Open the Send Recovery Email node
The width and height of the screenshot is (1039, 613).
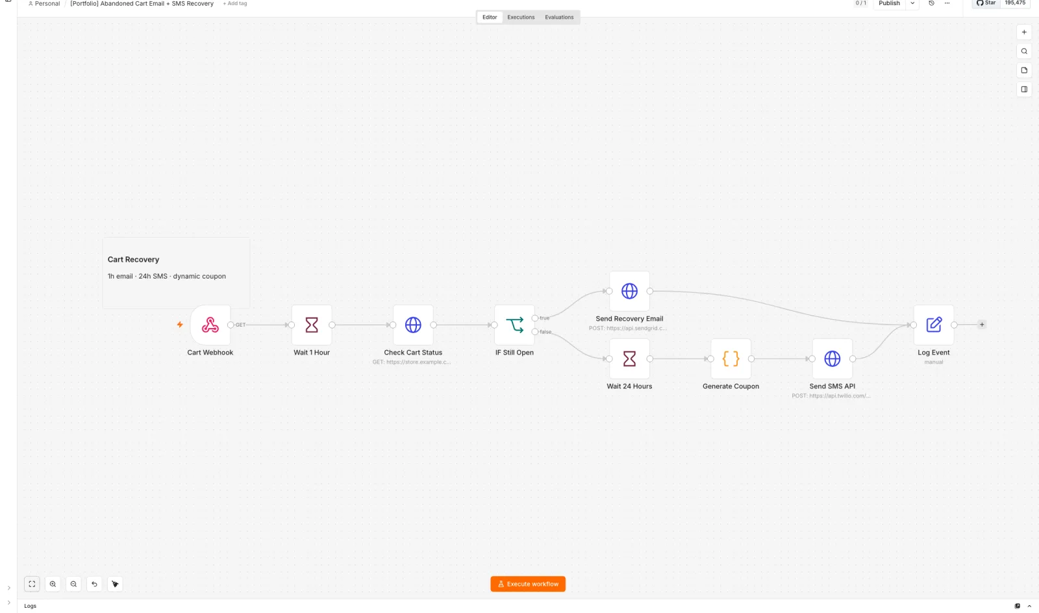click(629, 291)
